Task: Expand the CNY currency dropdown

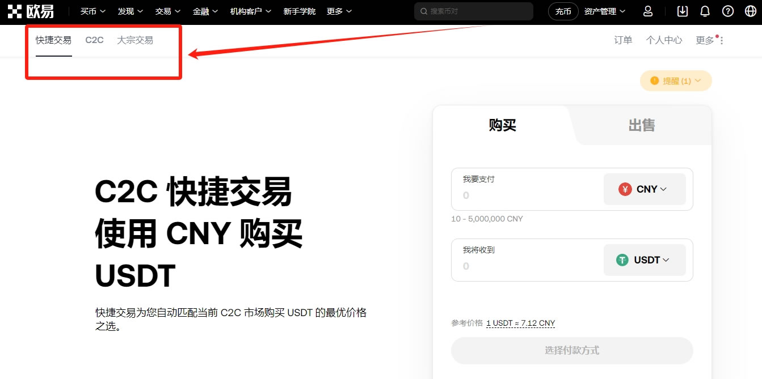Action: pyautogui.click(x=645, y=189)
